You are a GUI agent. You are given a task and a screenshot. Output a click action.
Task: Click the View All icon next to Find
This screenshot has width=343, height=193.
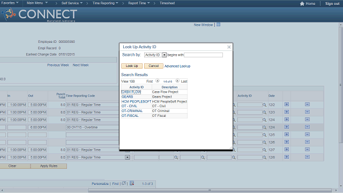pos(124,183)
